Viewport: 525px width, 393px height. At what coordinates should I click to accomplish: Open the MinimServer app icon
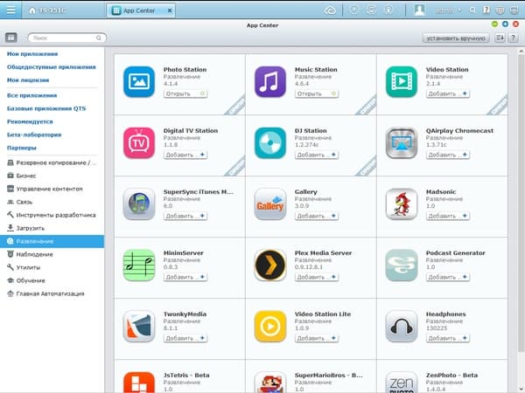tap(139, 265)
